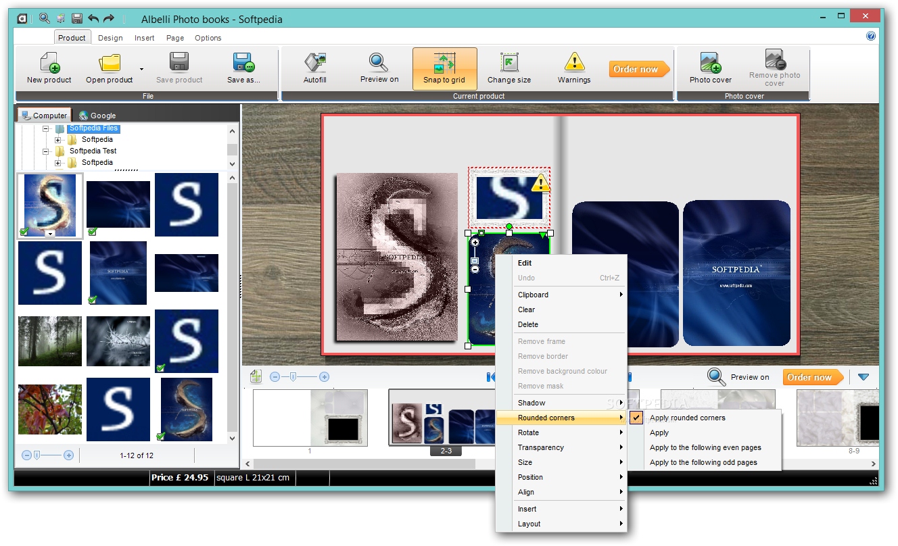Screen dimensions: 898x546
Task: Switch to the Design ribbon tab
Action: point(110,38)
